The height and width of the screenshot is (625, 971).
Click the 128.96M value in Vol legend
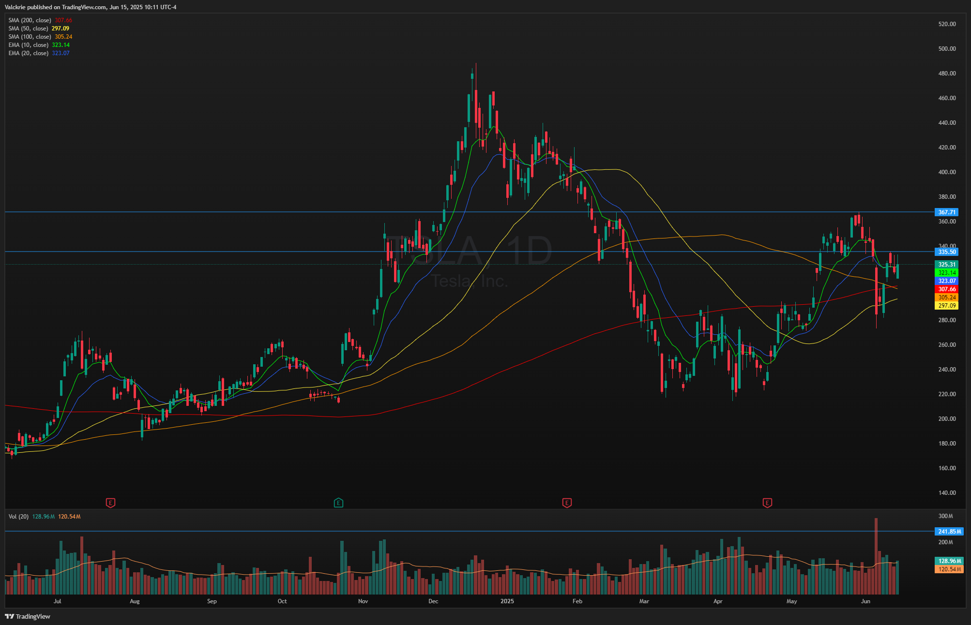pyautogui.click(x=44, y=517)
